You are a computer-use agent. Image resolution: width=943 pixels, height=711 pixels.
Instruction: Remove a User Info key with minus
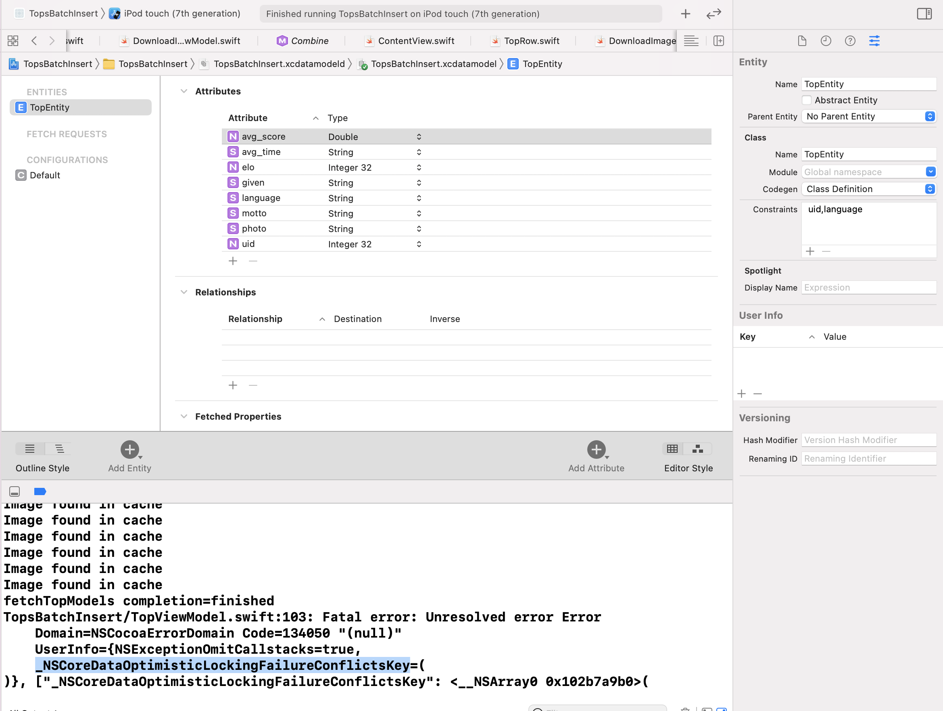757,394
